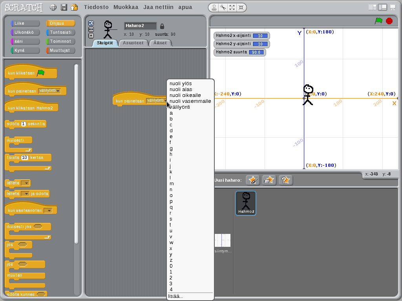
Task: Select the shrink sprite tool
Action: 241,8
